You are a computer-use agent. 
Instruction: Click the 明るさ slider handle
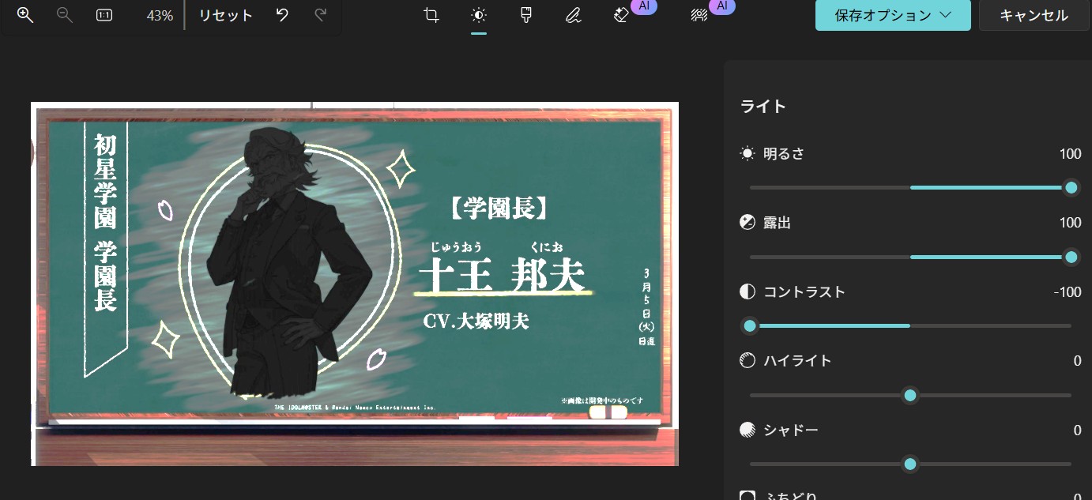[x=1071, y=187]
